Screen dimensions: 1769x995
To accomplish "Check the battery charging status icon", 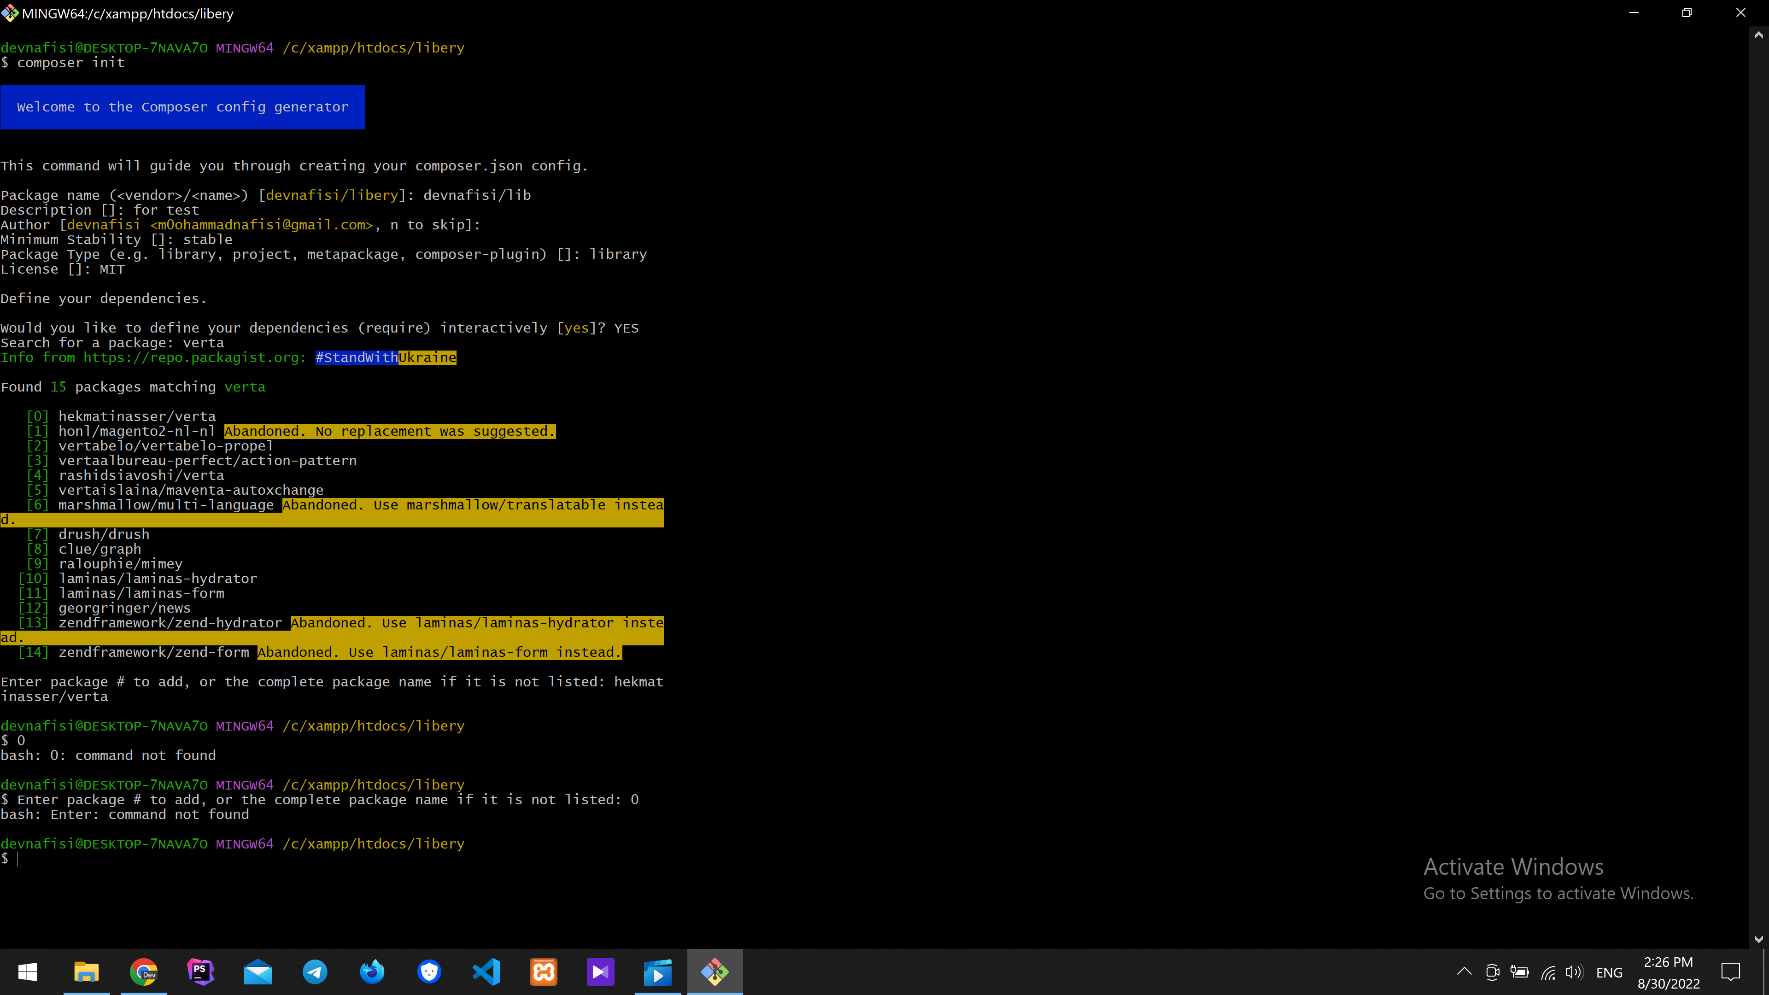I will [x=1520, y=972].
